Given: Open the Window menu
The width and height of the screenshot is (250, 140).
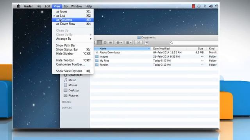Looking at the screenshot, I should point(77,6).
